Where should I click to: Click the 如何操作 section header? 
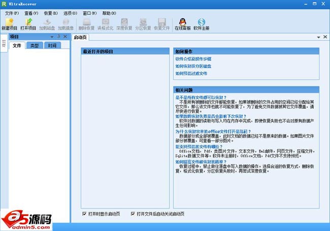[246, 51]
